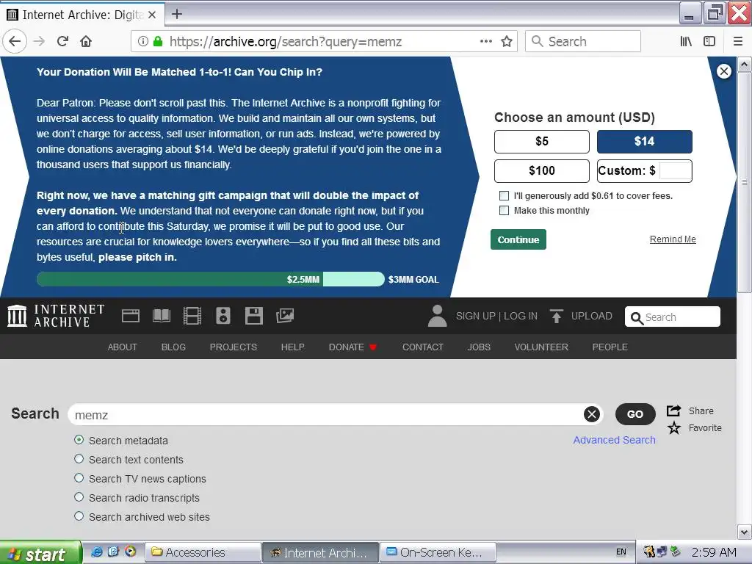Image resolution: width=752 pixels, height=564 pixels.
Task: Bookmark this page with the star
Action: [507, 41]
